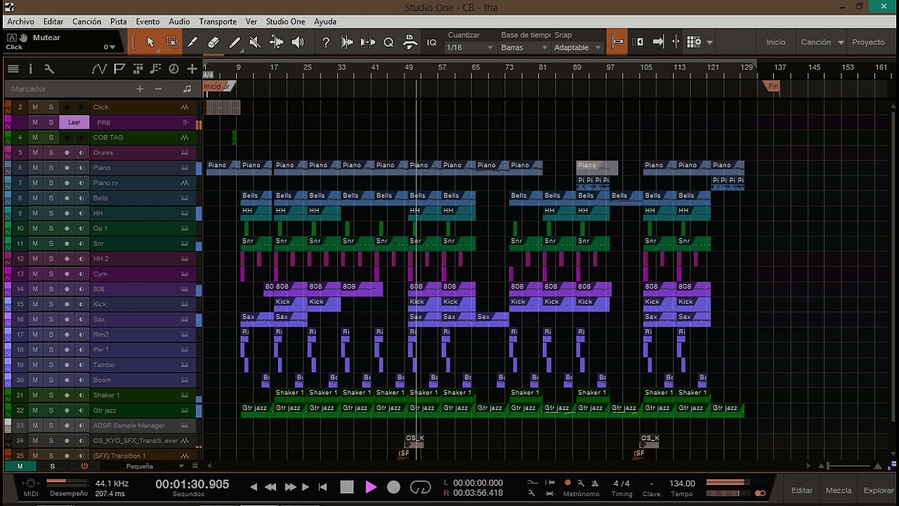899x506 pixels.
Task: Click the 4 / 4 time signature value
Action: (622, 484)
